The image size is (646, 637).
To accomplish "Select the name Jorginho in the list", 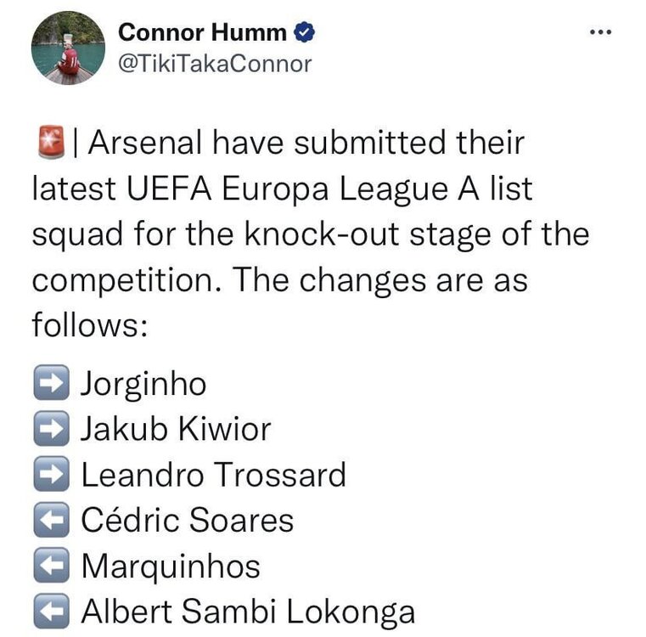I will click(143, 385).
